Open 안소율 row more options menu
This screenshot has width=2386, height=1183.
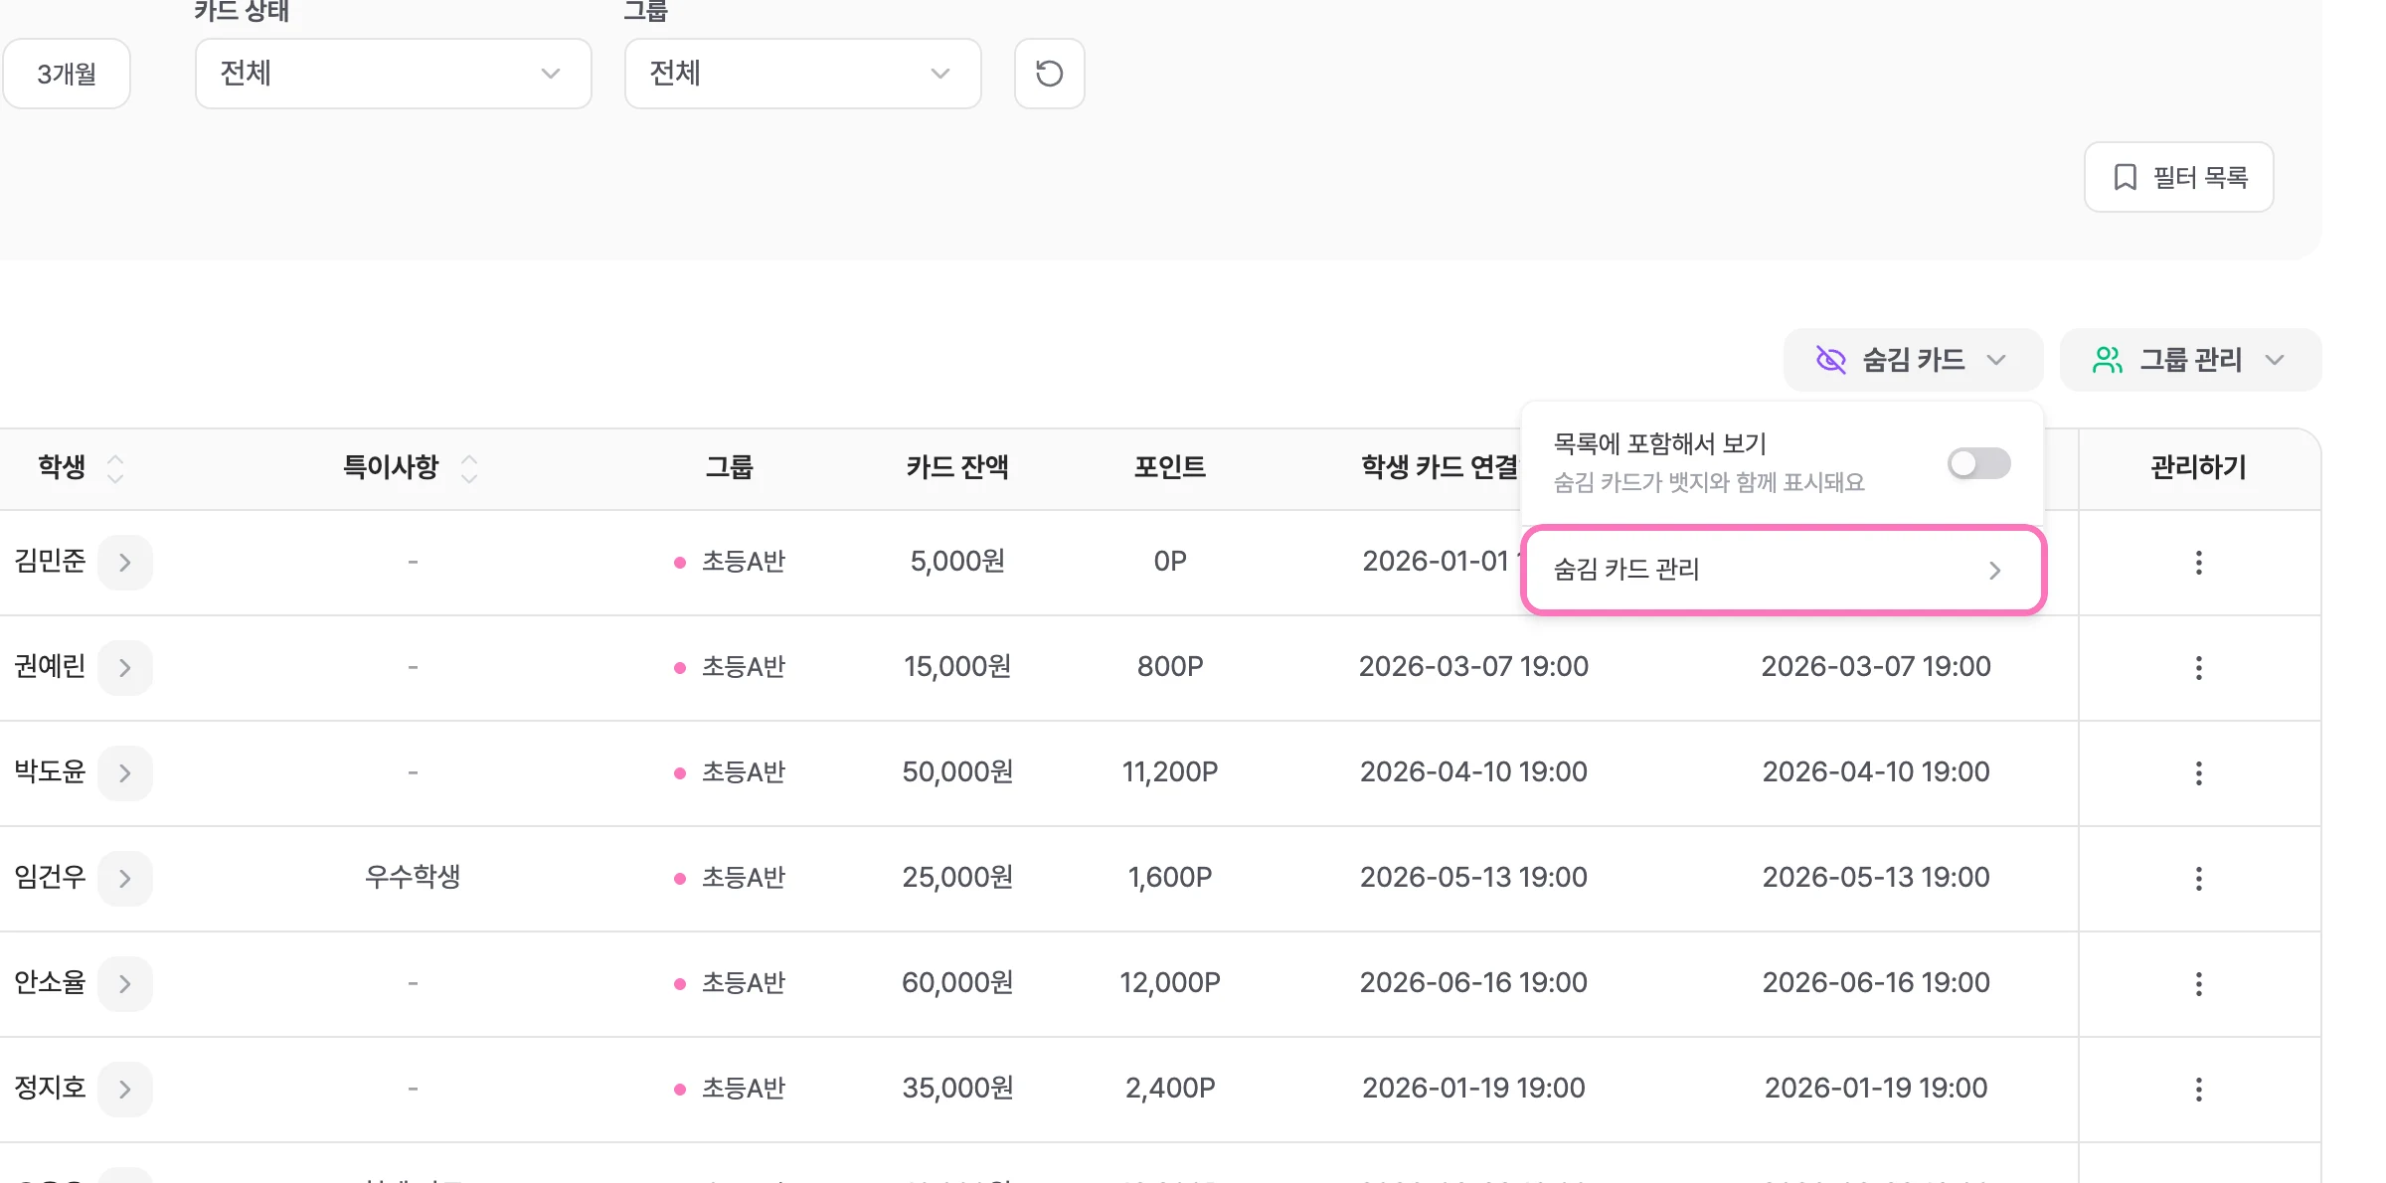pyautogui.click(x=2198, y=984)
